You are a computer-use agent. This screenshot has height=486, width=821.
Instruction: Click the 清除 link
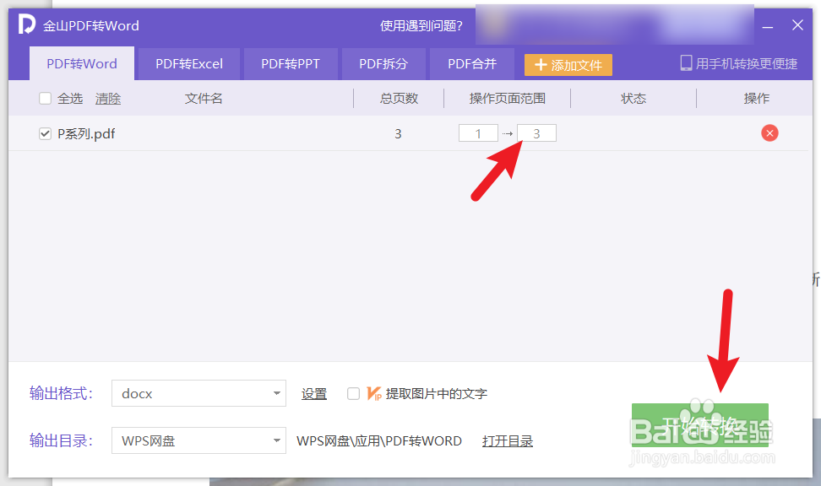108,99
